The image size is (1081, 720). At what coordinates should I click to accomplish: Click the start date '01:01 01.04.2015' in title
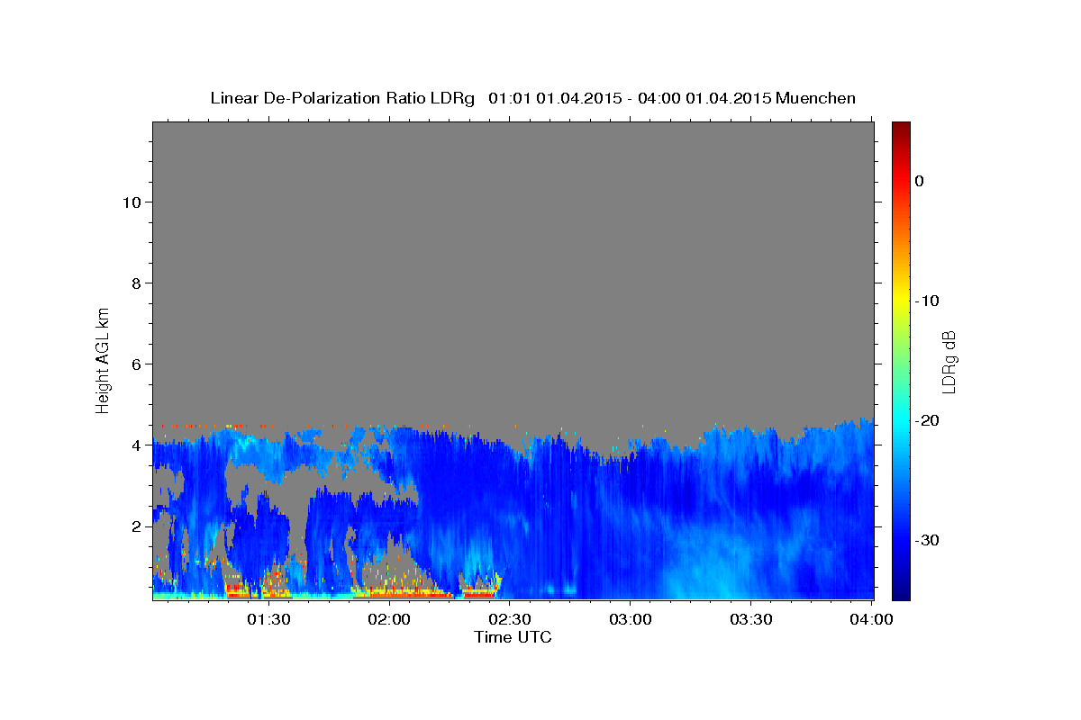point(555,98)
